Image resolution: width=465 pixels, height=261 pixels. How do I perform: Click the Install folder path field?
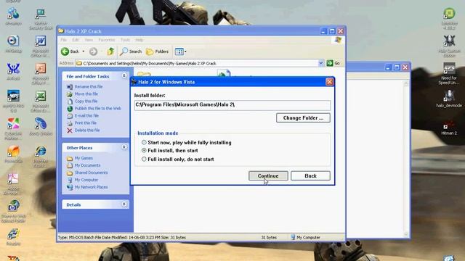pyautogui.click(x=232, y=104)
